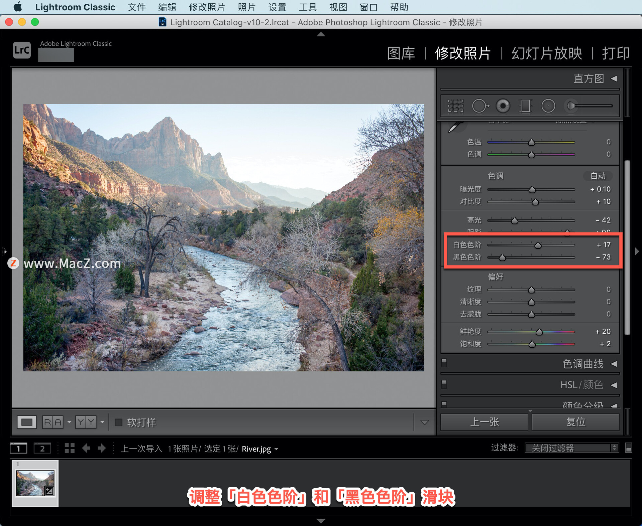Select the River.jpg filmstrip thumbnail
This screenshot has width=642, height=526.
(x=35, y=483)
